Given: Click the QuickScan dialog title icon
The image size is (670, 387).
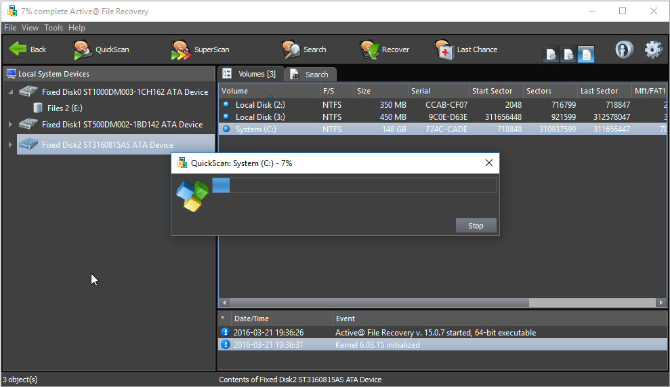Looking at the screenshot, I should [182, 163].
